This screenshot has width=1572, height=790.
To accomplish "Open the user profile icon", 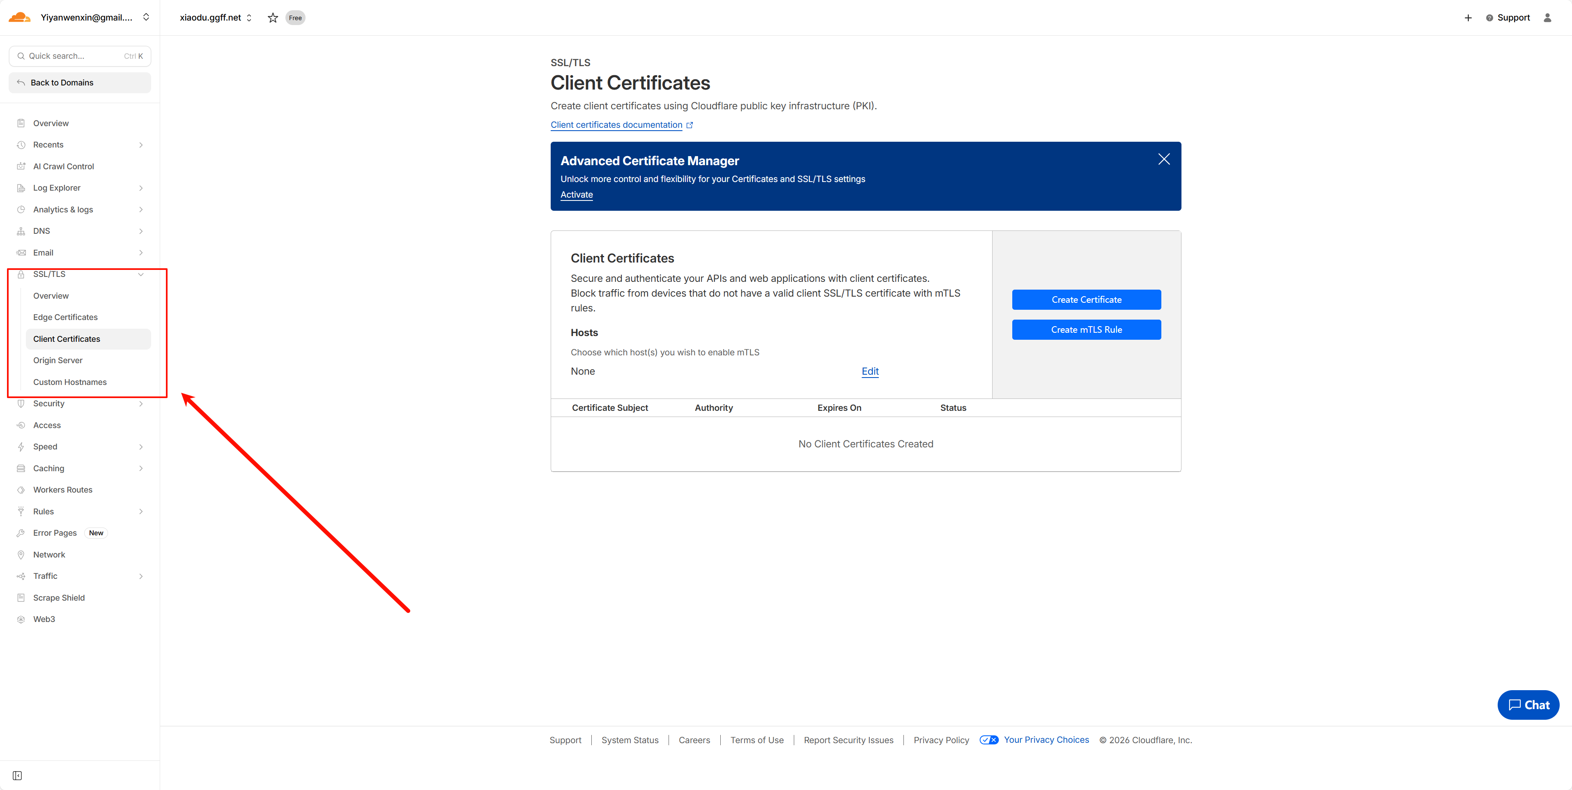I will click(x=1547, y=18).
